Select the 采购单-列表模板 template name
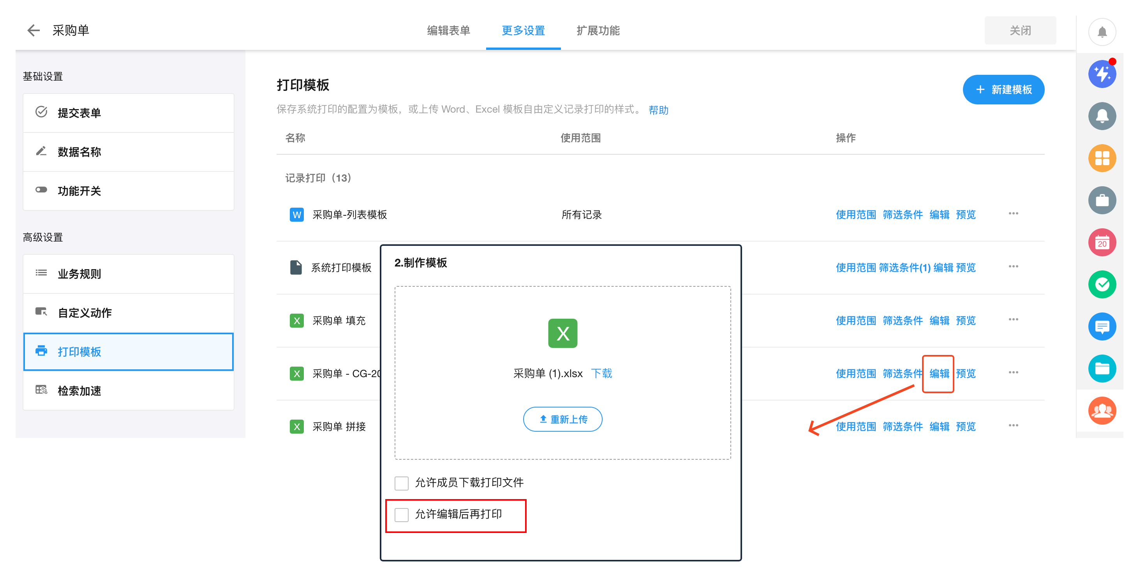The image size is (1139, 577). (x=349, y=215)
